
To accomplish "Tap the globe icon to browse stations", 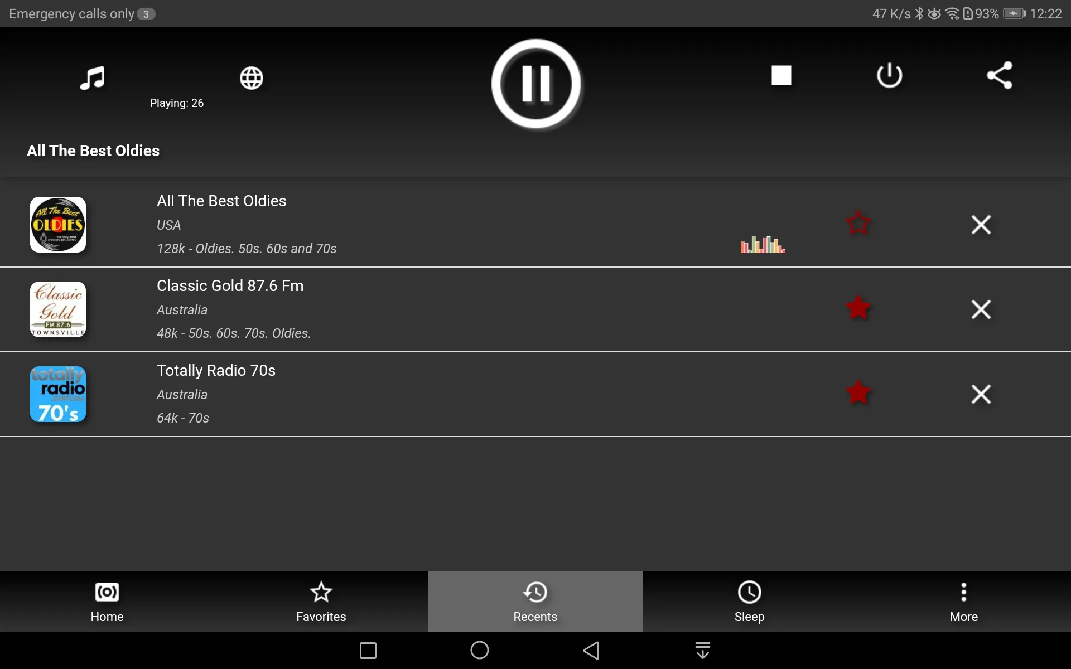I will 252,76.
